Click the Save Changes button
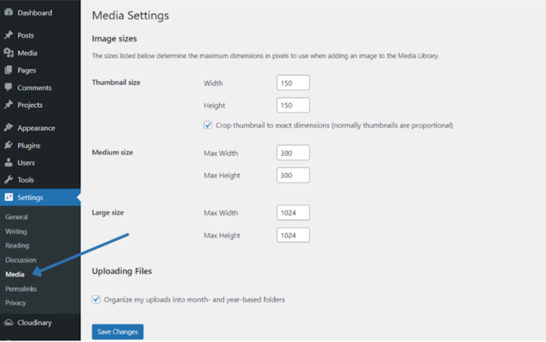546x342 pixels. click(118, 332)
